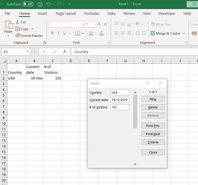
Task: Open the Copy dropdown arrow
Action: (32, 29)
